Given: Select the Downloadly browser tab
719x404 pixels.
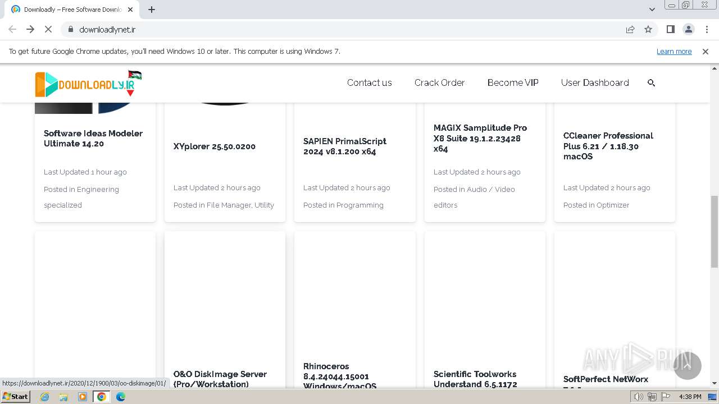Looking at the screenshot, I should (x=72, y=10).
